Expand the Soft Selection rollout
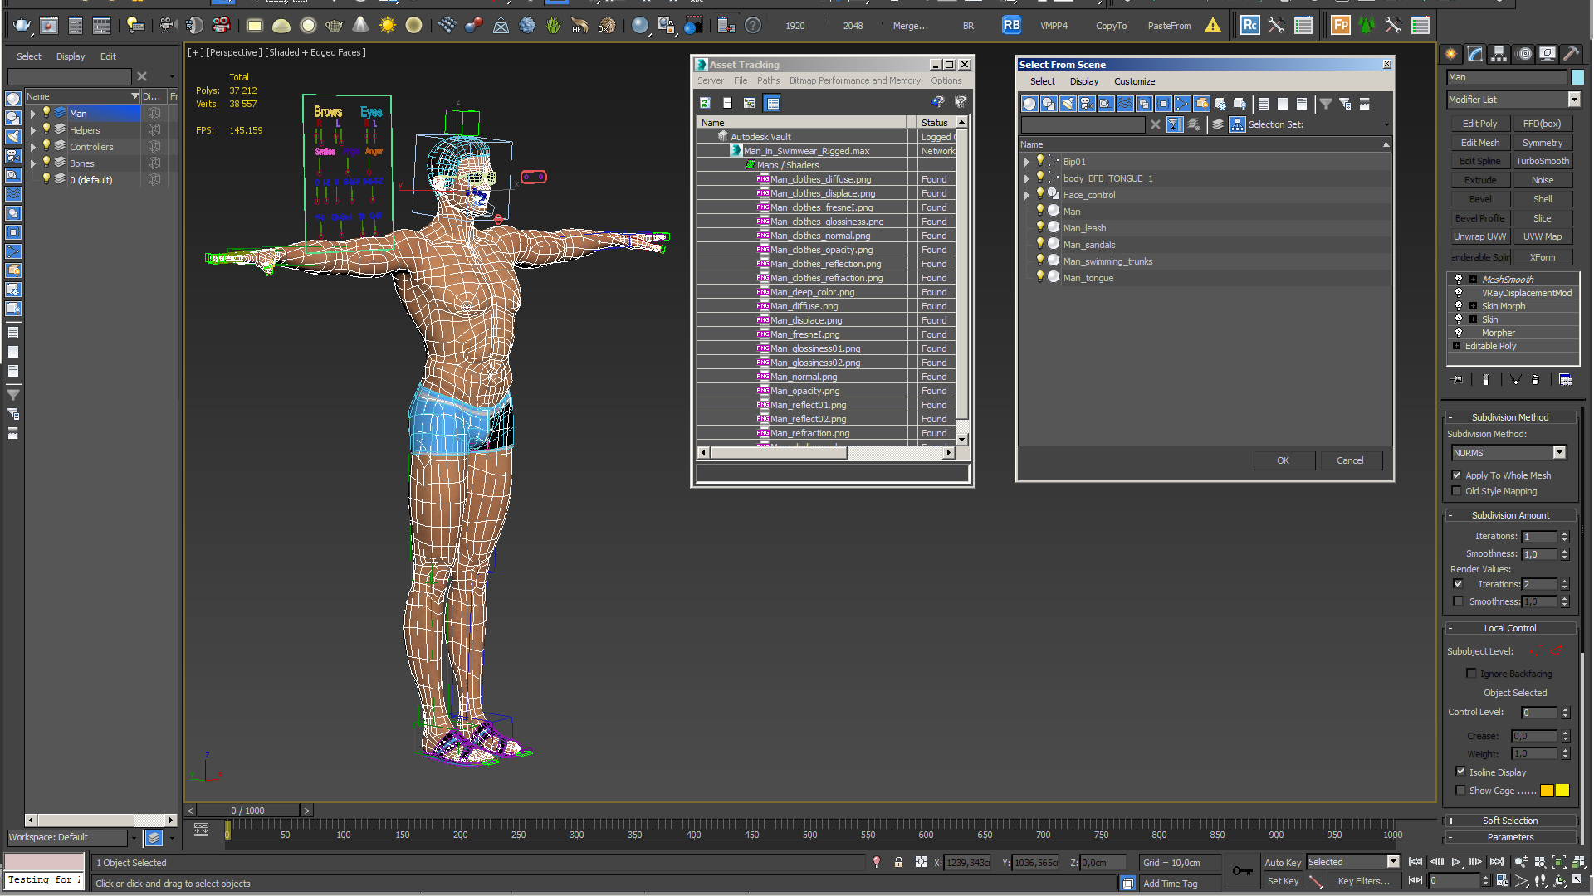 [1510, 821]
